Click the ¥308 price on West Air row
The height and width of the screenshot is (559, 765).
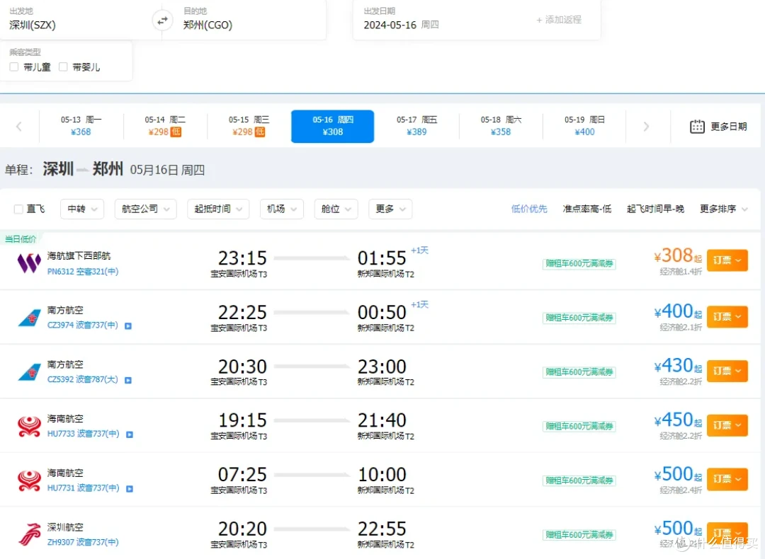[x=678, y=255]
